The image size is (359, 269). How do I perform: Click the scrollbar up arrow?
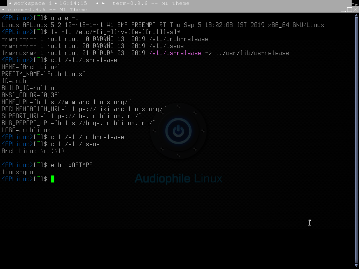click(x=356, y=15)
